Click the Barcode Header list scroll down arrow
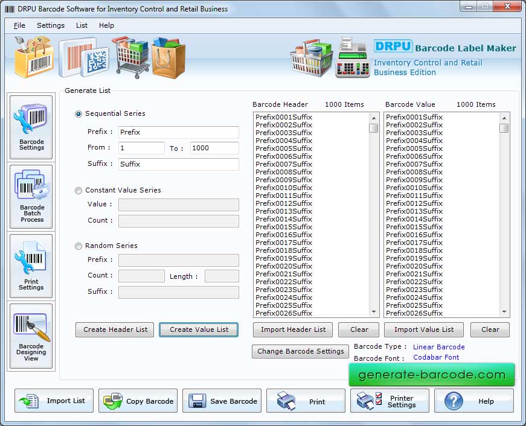Screen dimensions: 526x426 (374, 312)
